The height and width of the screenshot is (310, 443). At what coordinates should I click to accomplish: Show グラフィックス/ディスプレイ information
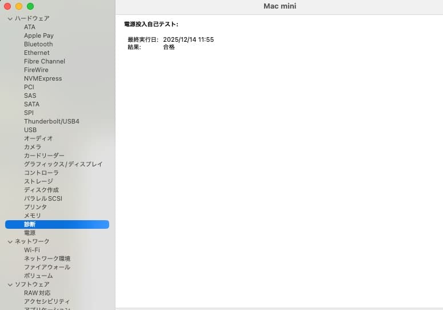(63, 164)
